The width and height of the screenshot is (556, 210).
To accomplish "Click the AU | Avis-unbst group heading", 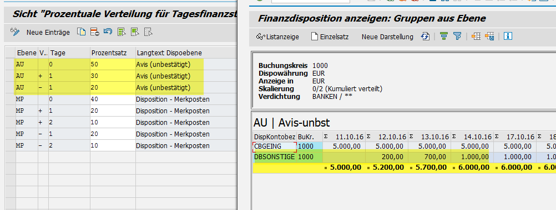I will (292, 123).
